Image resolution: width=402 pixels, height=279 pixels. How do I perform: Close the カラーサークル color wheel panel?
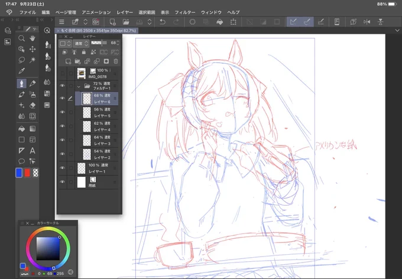tap(27, 223)
